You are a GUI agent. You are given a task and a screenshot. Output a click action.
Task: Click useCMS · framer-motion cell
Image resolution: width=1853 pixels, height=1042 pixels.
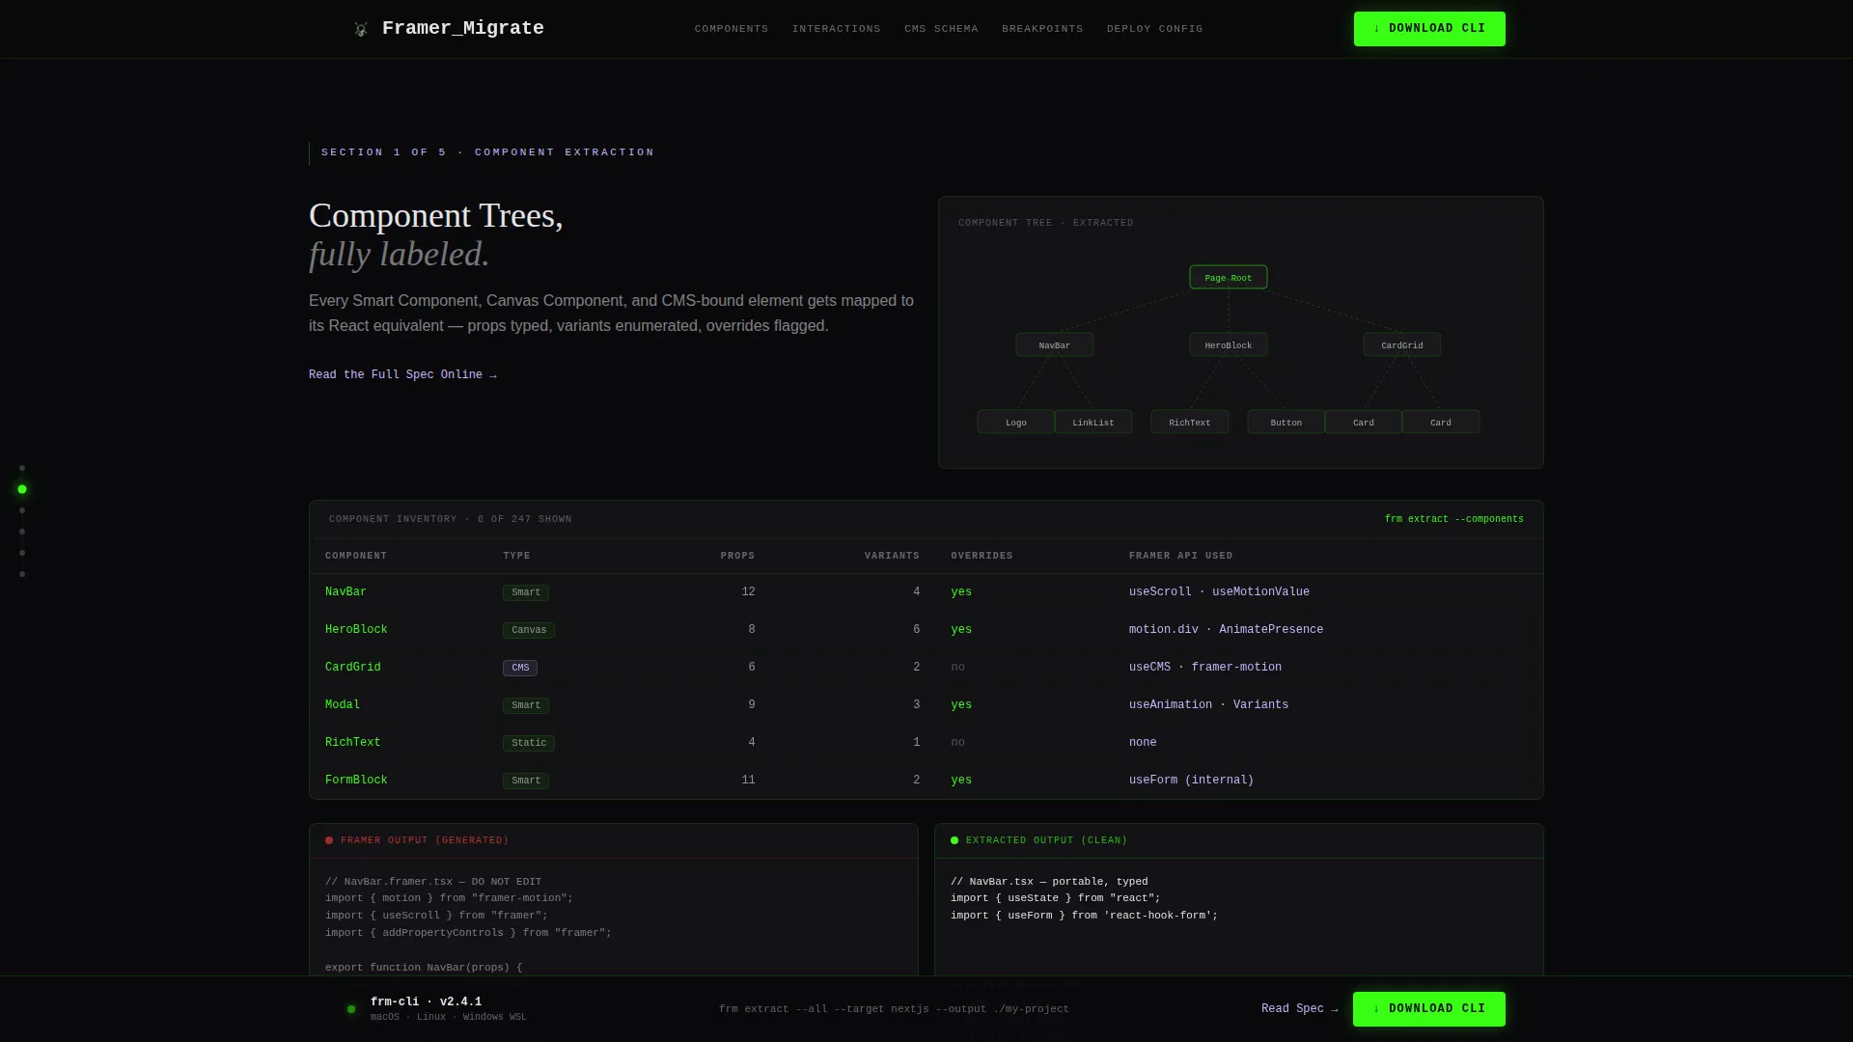[x=1205, y=667]
